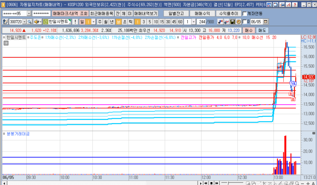This screenshot has height=185, width=317.
Task: Click the rewind double-arrow at chart bottom
Action: [x=206, y=183]
